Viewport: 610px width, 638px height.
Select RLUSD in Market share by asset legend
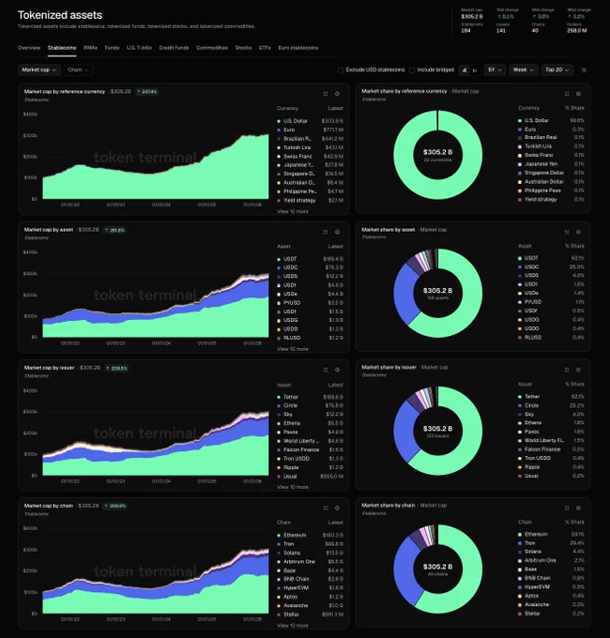pos(552,338)
